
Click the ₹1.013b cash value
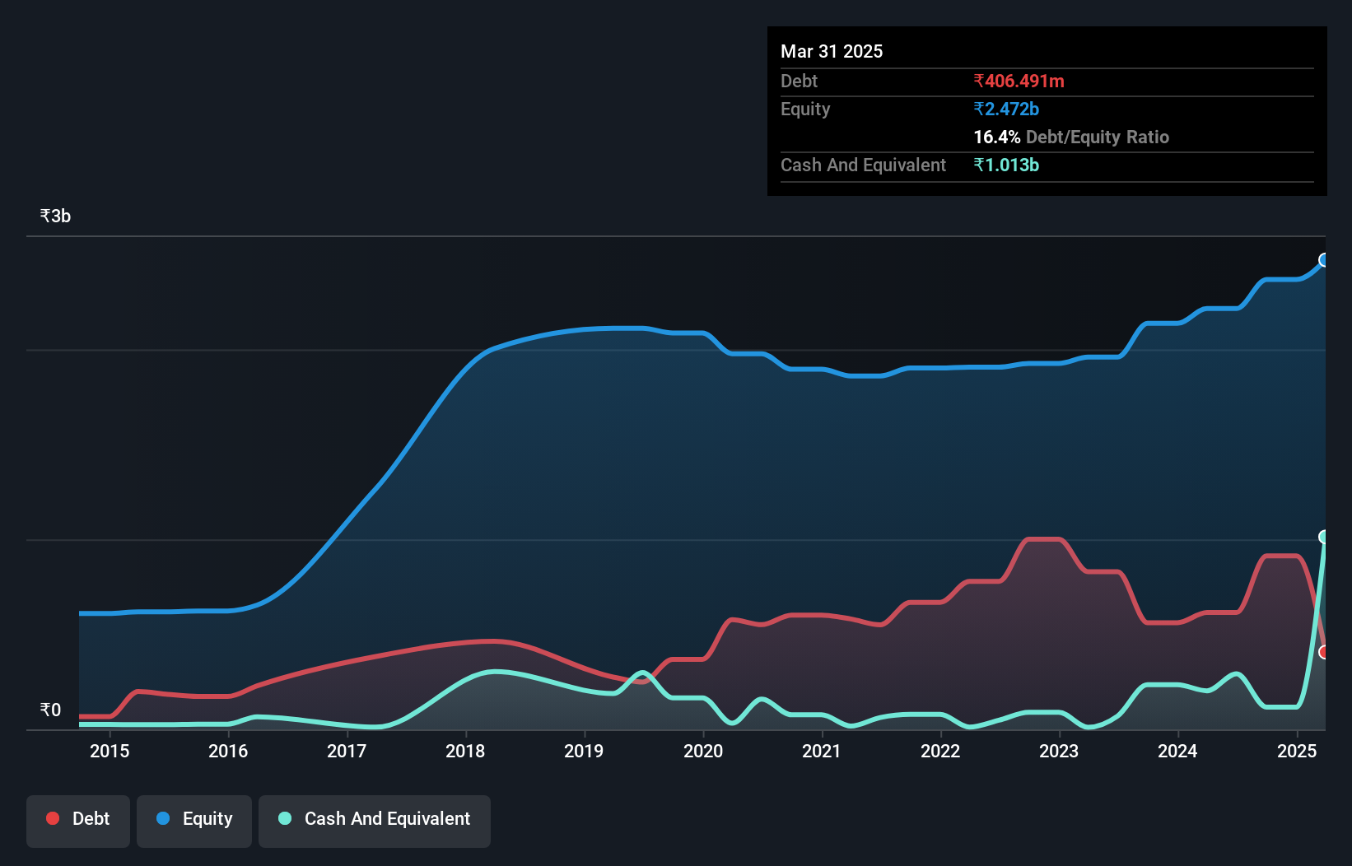[1006, 165]
